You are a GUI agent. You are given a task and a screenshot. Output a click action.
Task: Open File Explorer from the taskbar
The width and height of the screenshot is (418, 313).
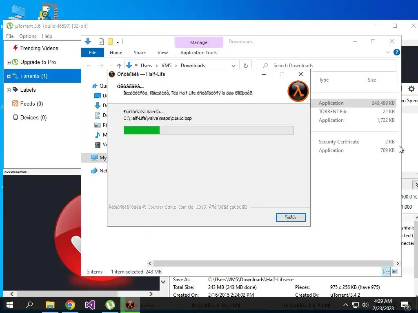pos(50,305)
